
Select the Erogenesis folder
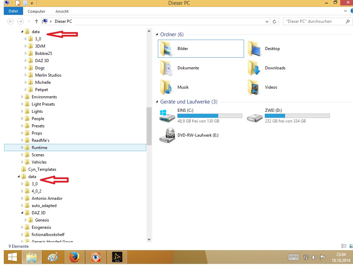coord(41,227)
